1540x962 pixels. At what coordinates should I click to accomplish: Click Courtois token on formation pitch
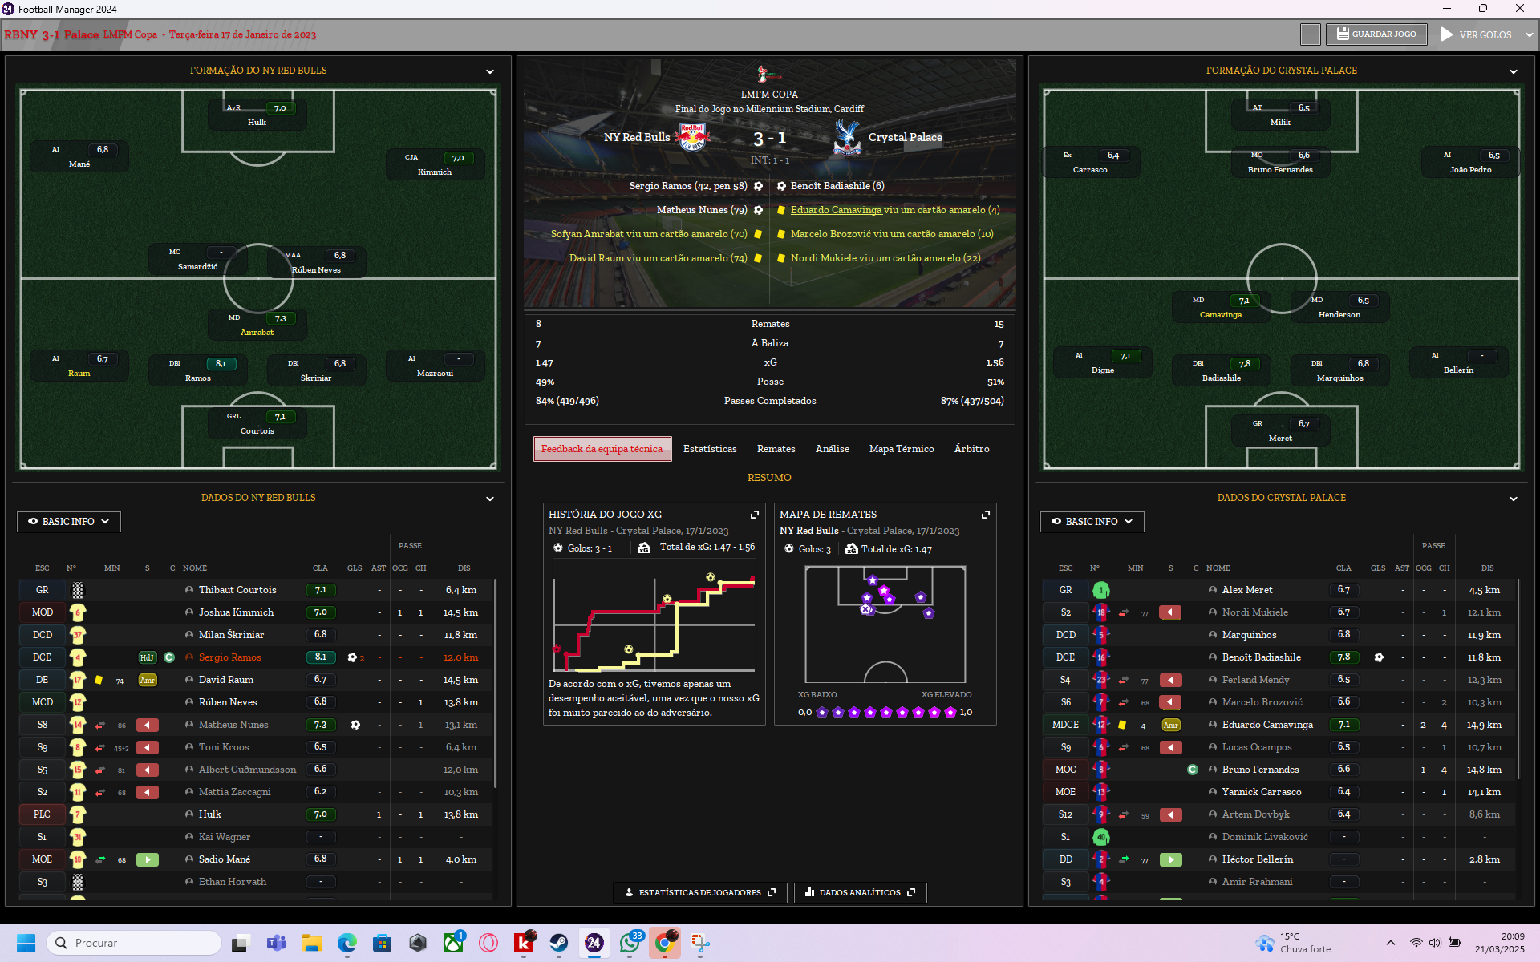tap(257, 423)
